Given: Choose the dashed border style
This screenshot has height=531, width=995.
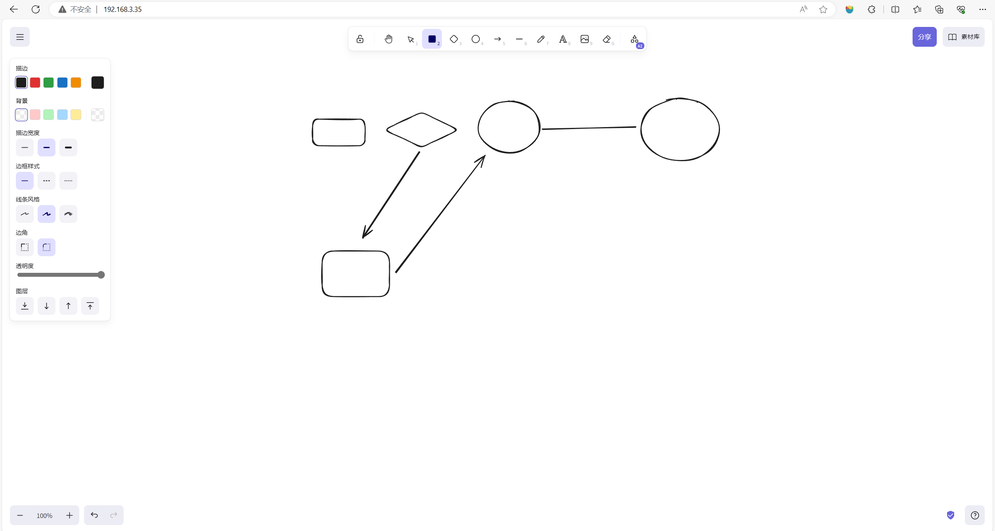Looking at the screenshot, I should click(46, 181).
